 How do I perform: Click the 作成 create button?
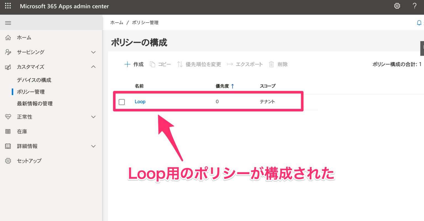tap(134, 64)
